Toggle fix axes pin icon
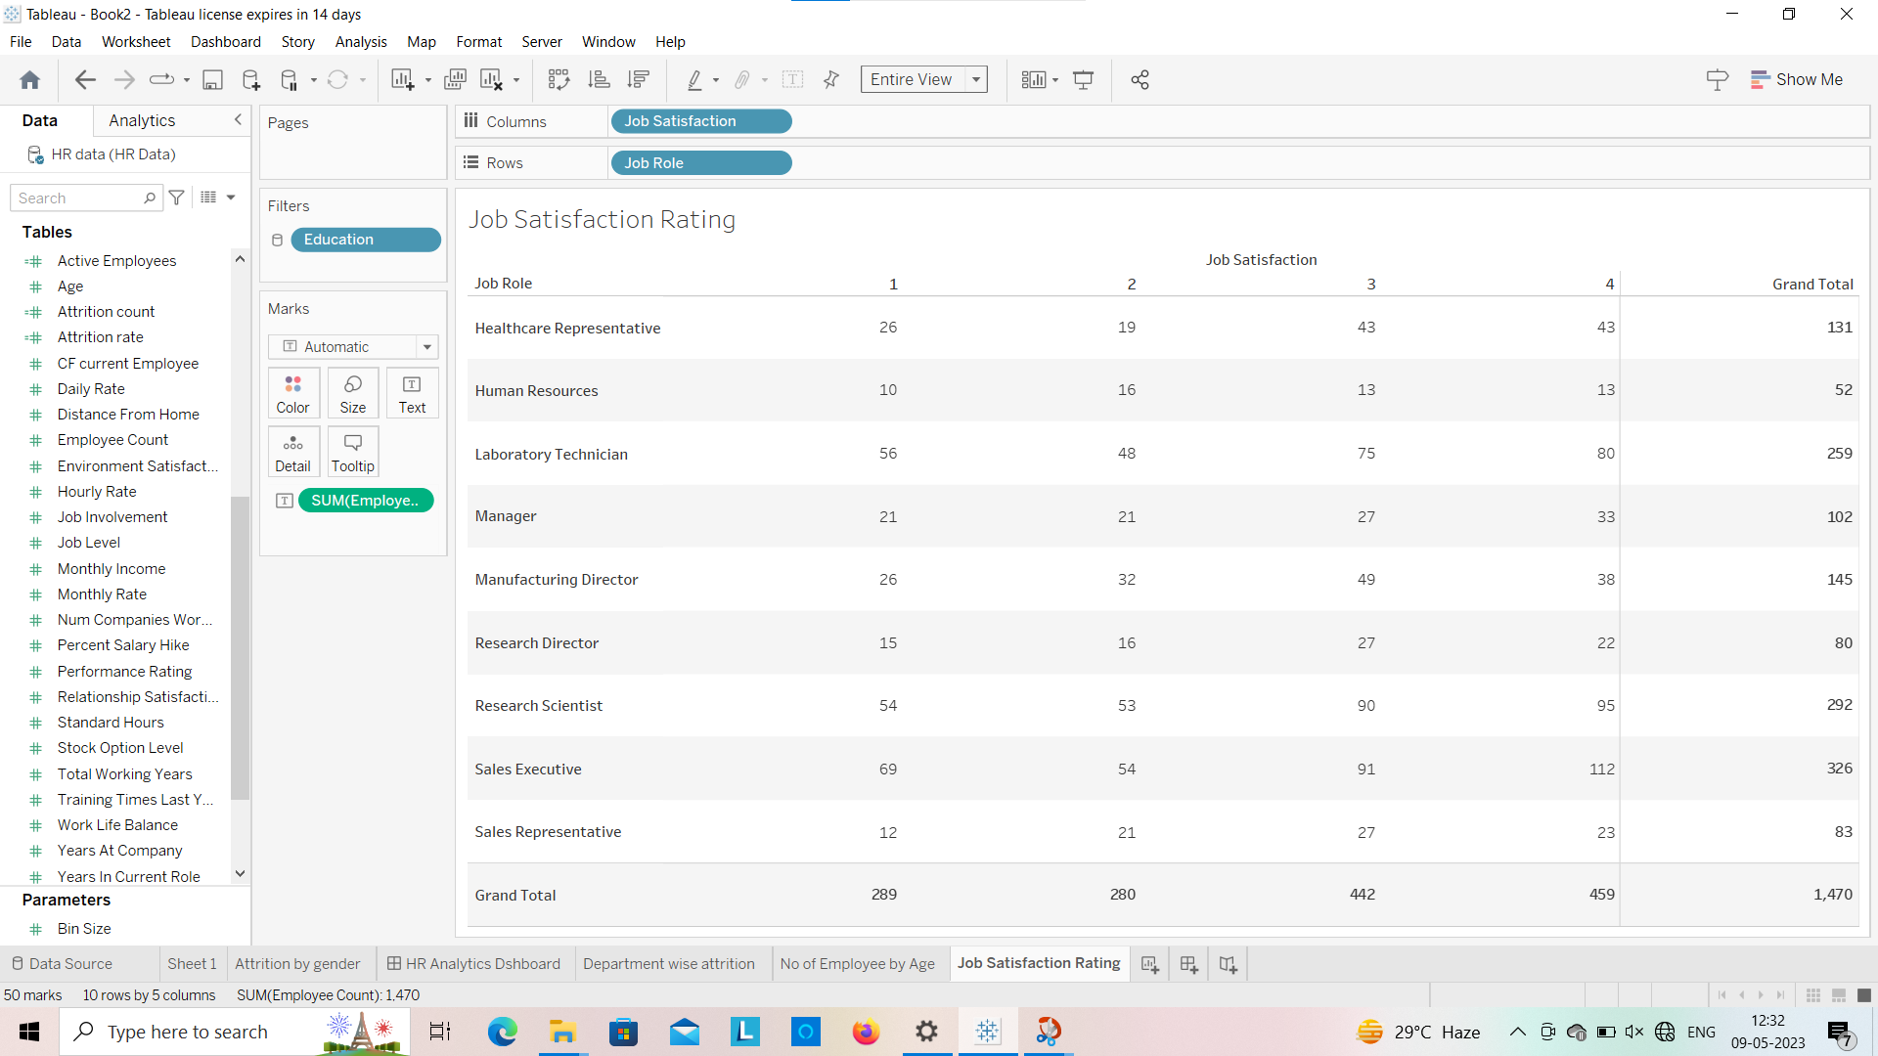Image resolution: width=1878 pixels, height=1056 pixels. pos(831,80)
